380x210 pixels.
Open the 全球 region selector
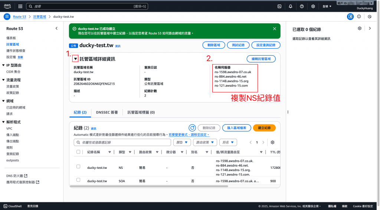[327, 6]
